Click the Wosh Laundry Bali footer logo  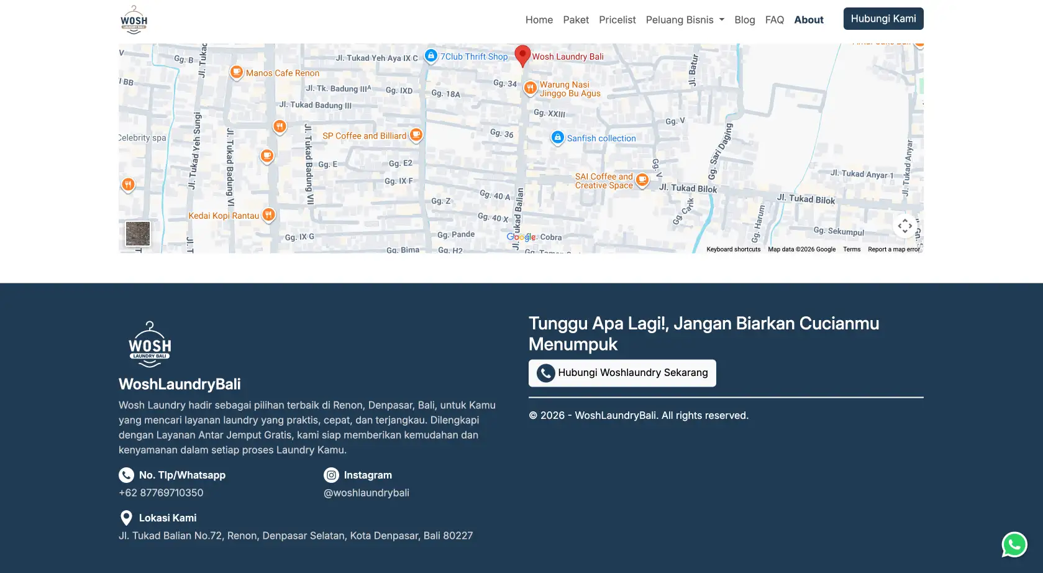(150, 344)
